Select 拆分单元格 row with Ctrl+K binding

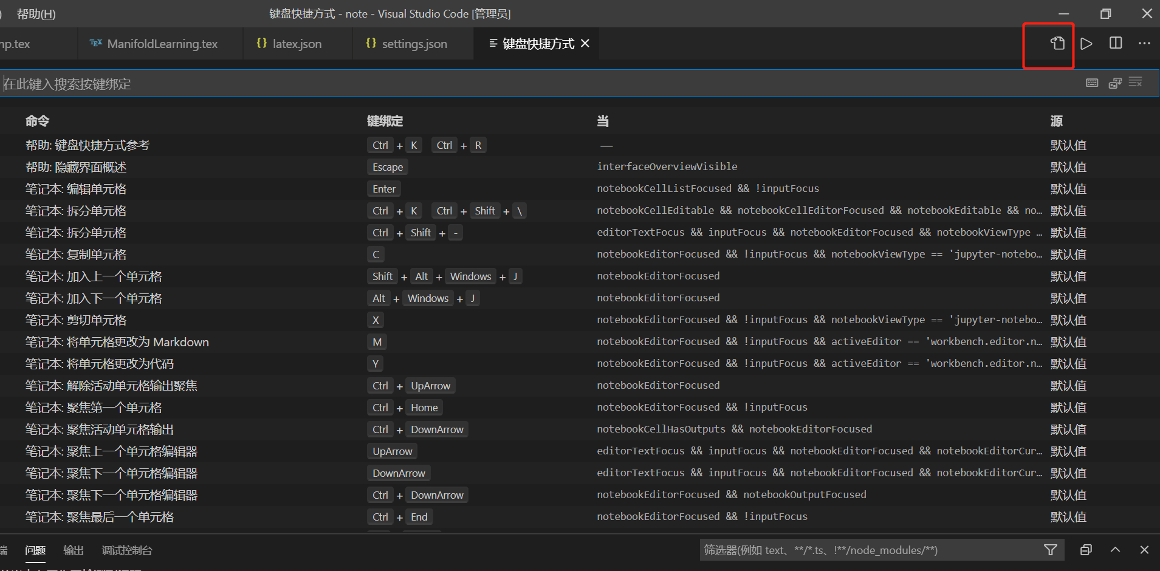click(580, 211)
